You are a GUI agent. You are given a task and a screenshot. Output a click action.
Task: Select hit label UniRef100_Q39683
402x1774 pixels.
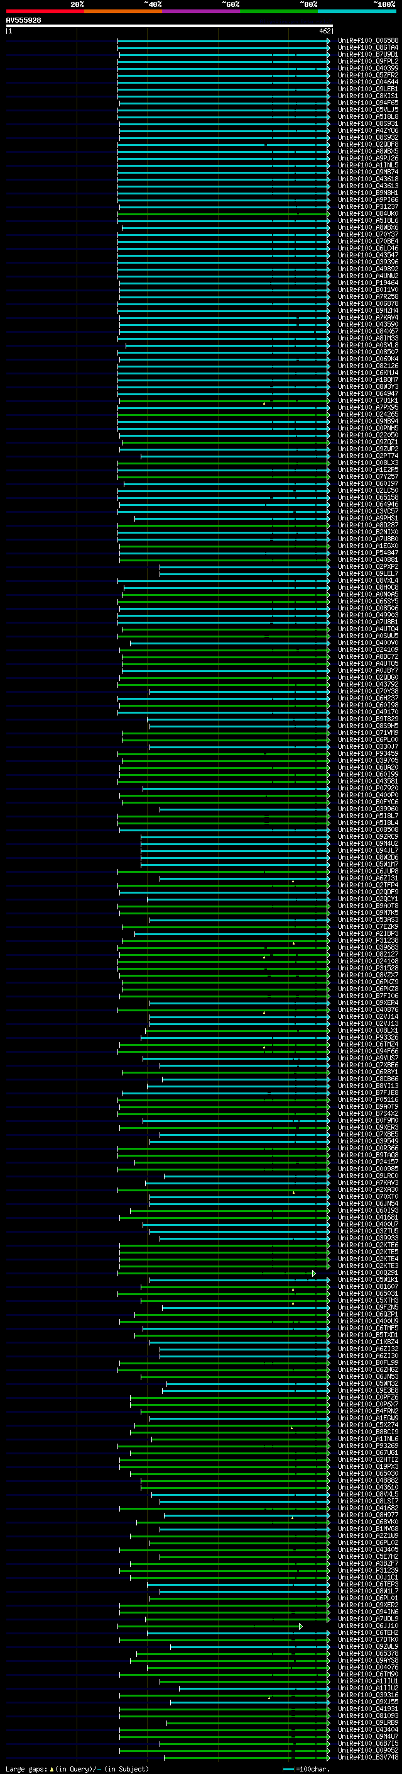pyautogui.click(x=367, y=947)
